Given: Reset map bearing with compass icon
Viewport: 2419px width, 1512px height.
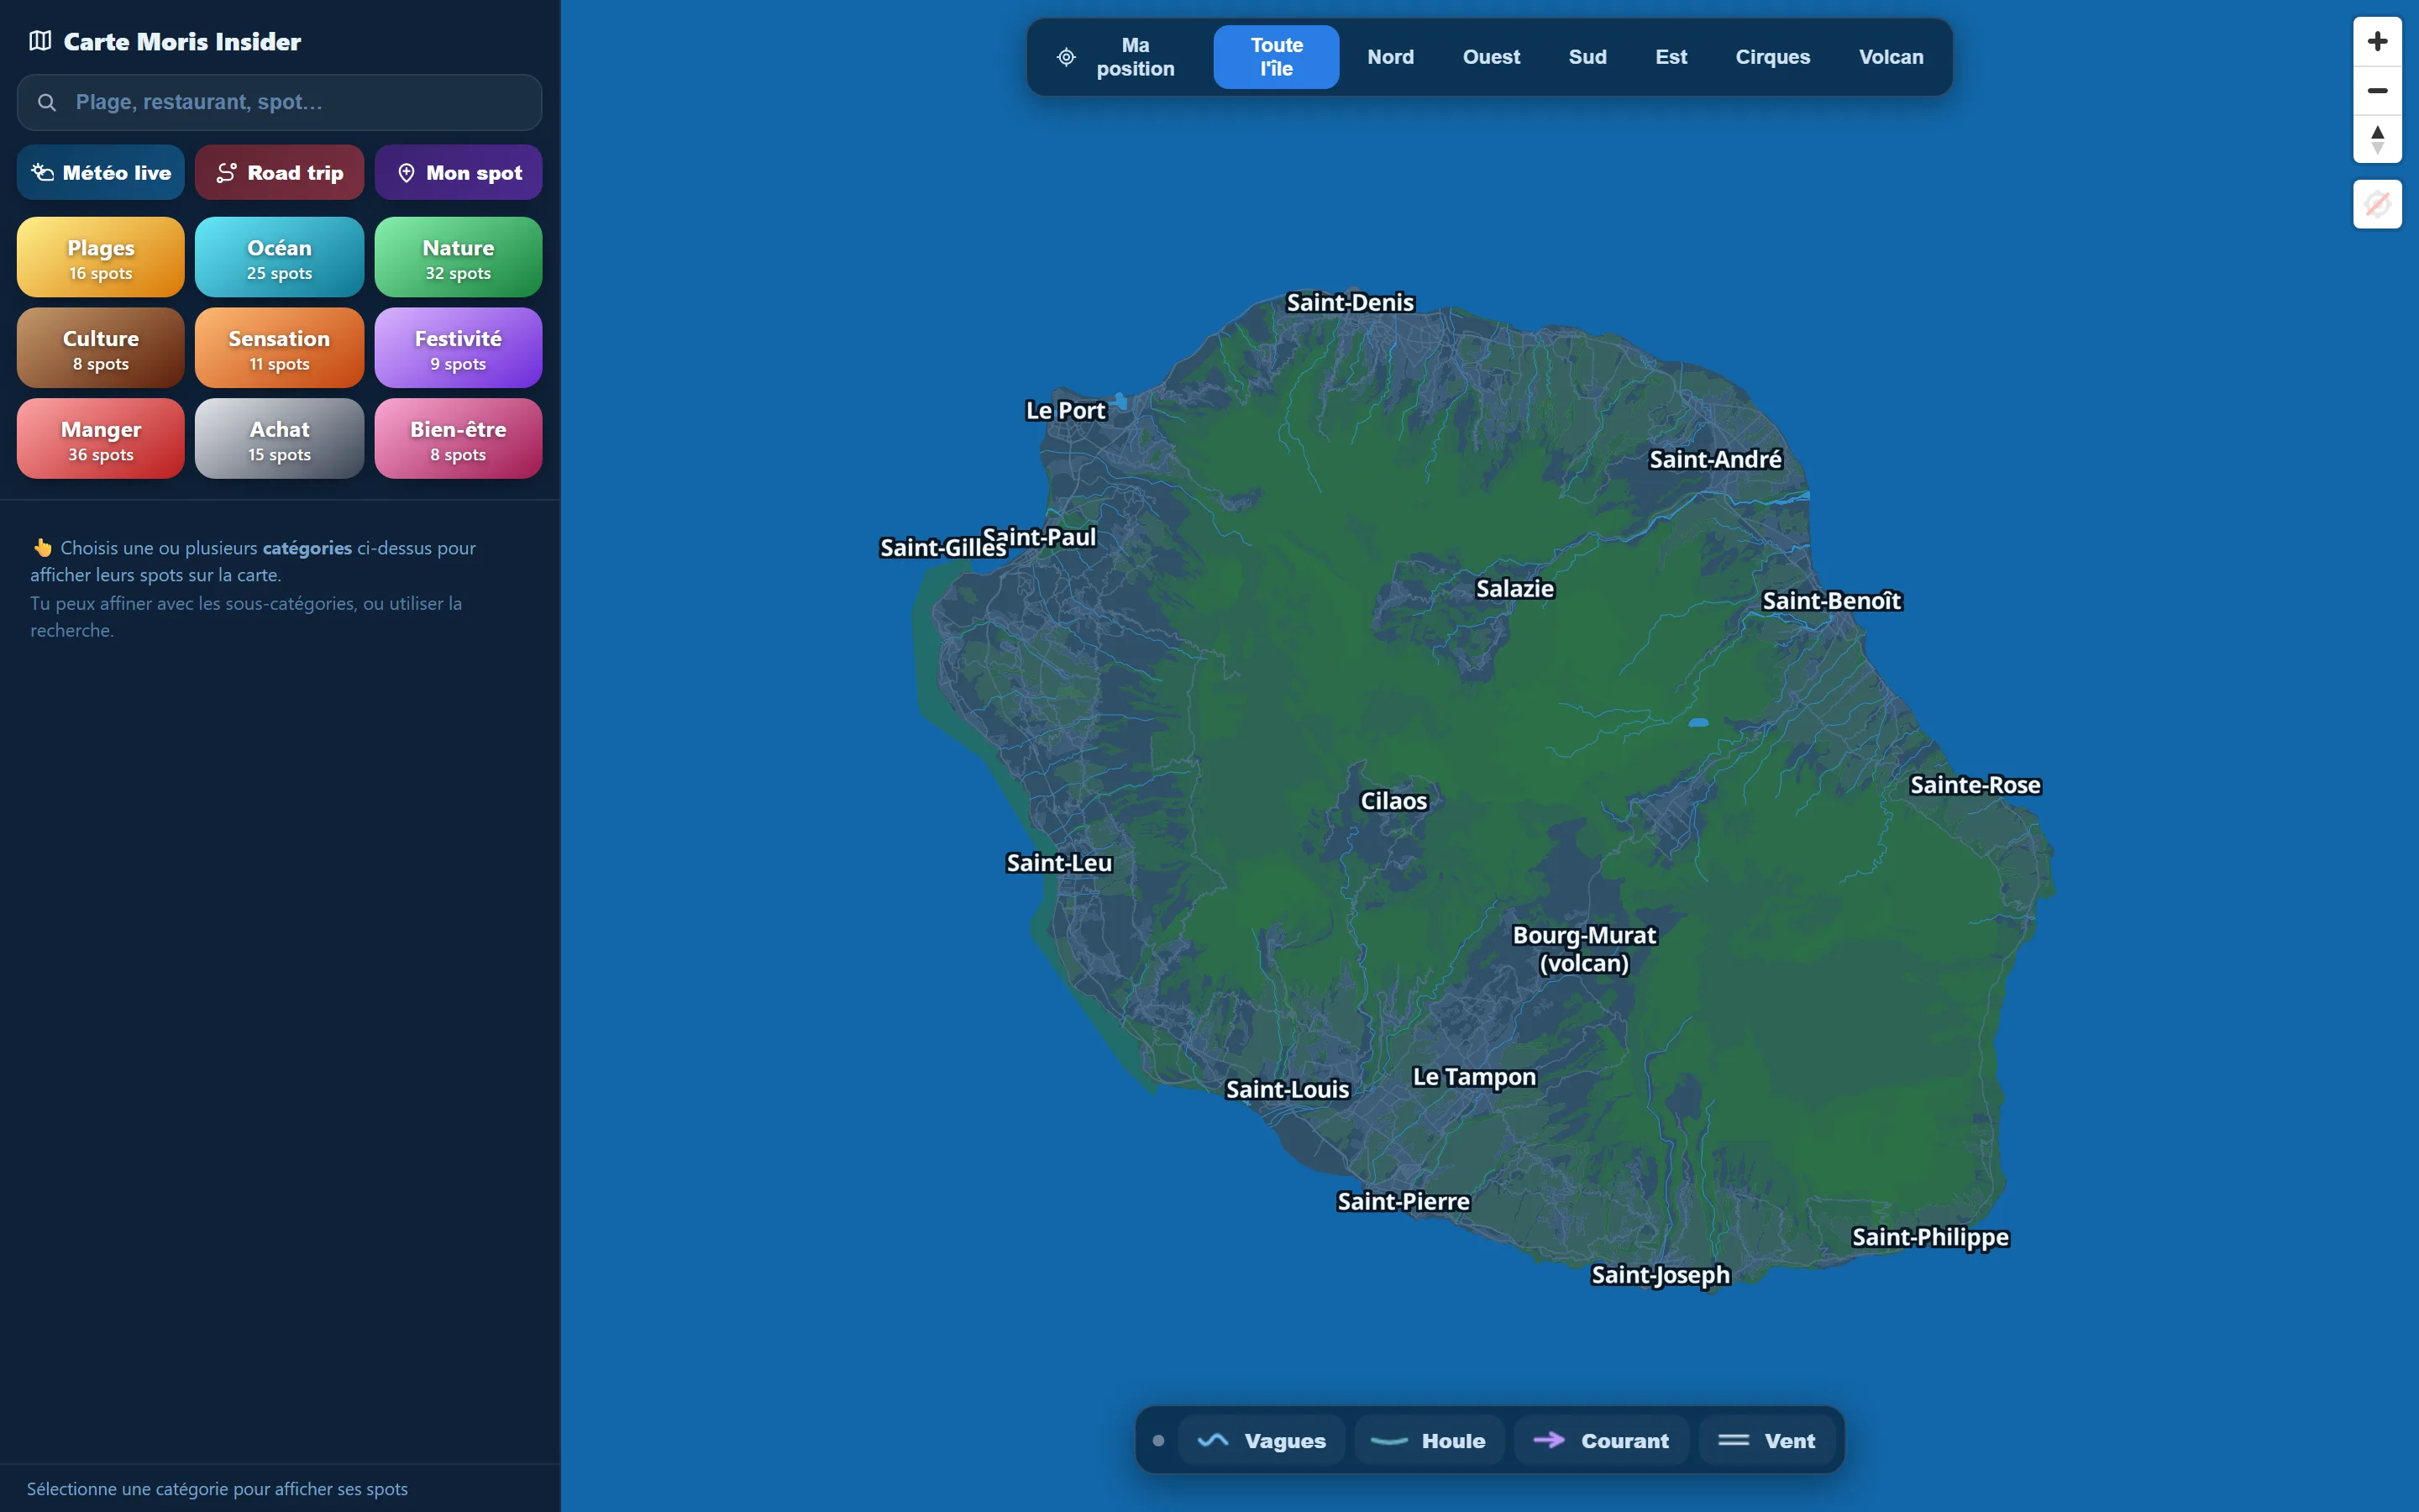Looking at the screenshot, I should (2377, 139).
